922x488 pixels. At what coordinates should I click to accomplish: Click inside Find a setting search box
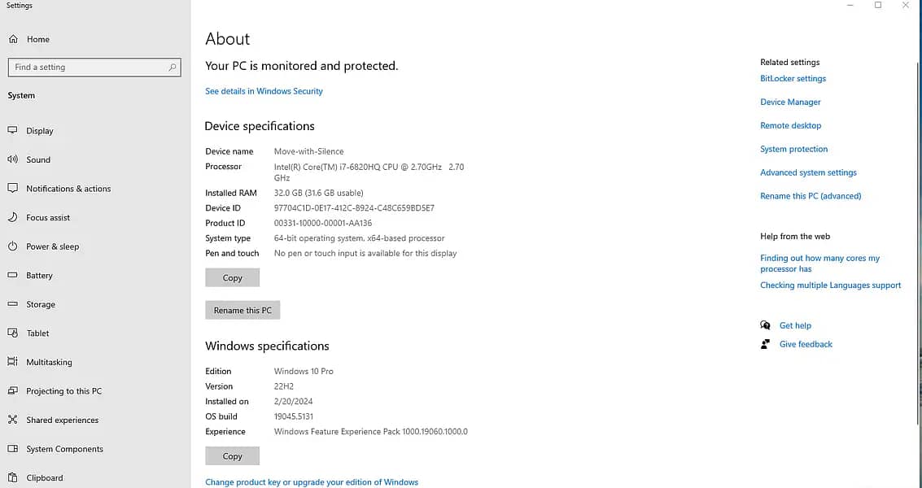(90, 68)
